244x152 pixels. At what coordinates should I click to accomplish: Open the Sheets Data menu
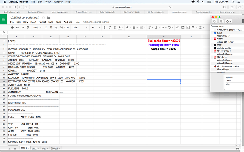[x=51, y=22]
